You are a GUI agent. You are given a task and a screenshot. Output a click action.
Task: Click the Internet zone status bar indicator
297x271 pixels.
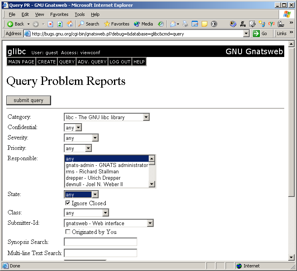pos(248,266)
